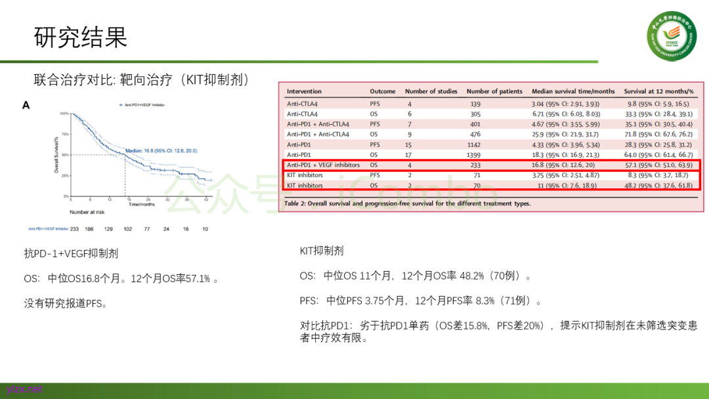This screenshot has width=709, height=399.
Task: Click the slide title 研究结果
Action: [80, 37]
